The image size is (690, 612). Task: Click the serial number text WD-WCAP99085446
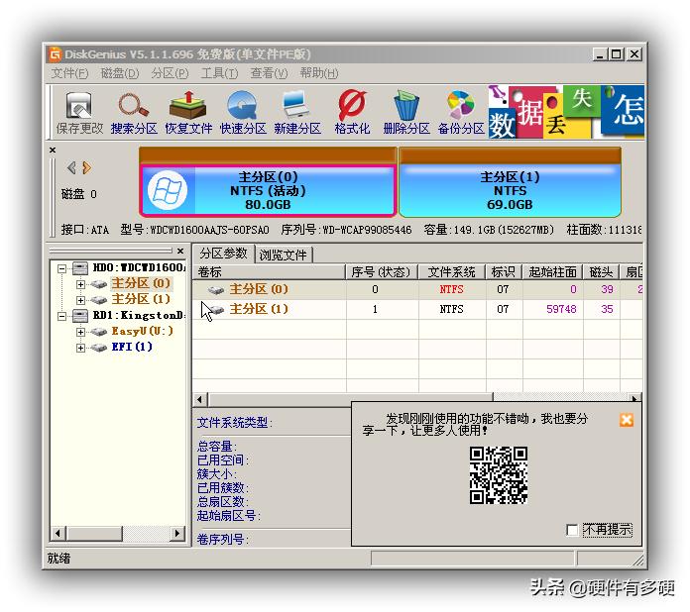click(367, 230)
